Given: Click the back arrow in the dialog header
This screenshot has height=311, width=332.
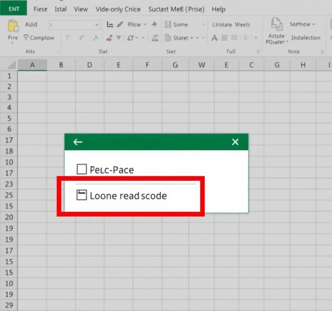Looking at the screenshot, I should point(78,142).
